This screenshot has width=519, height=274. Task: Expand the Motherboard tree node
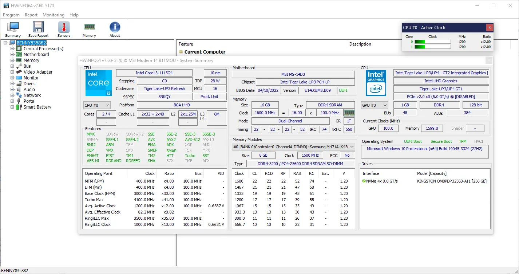click(x=12, y=55)
